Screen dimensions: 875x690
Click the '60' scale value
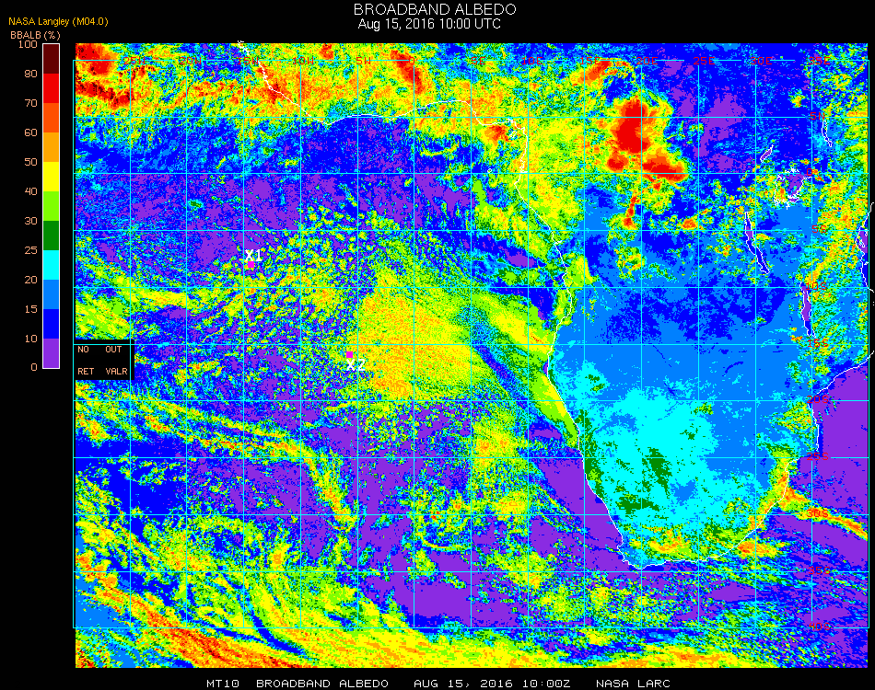point(30,132)
